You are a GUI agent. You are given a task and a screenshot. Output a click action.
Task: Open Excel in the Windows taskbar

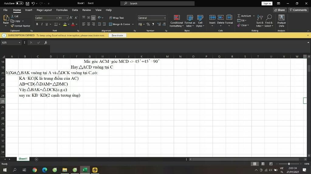pyautogui.click(x=85, y=170)
